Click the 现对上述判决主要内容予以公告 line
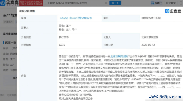 [76, 98]
